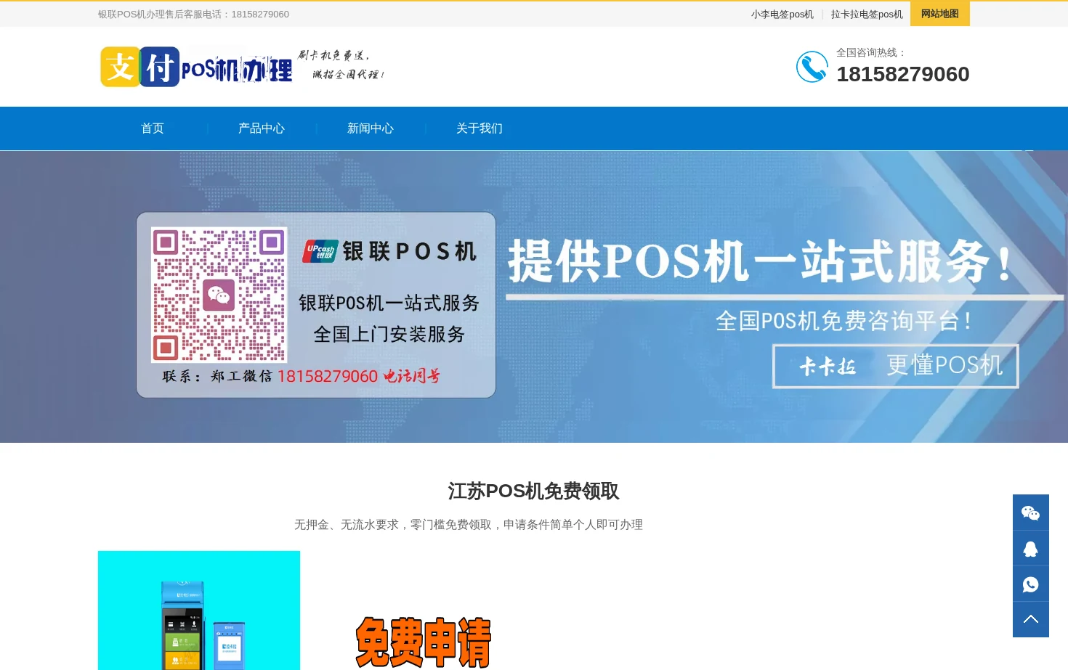Click the 银联POS机办理售后客服电话 text in top bar
The width and height of the screenshot is (1068, 670).
pos(193,14)
